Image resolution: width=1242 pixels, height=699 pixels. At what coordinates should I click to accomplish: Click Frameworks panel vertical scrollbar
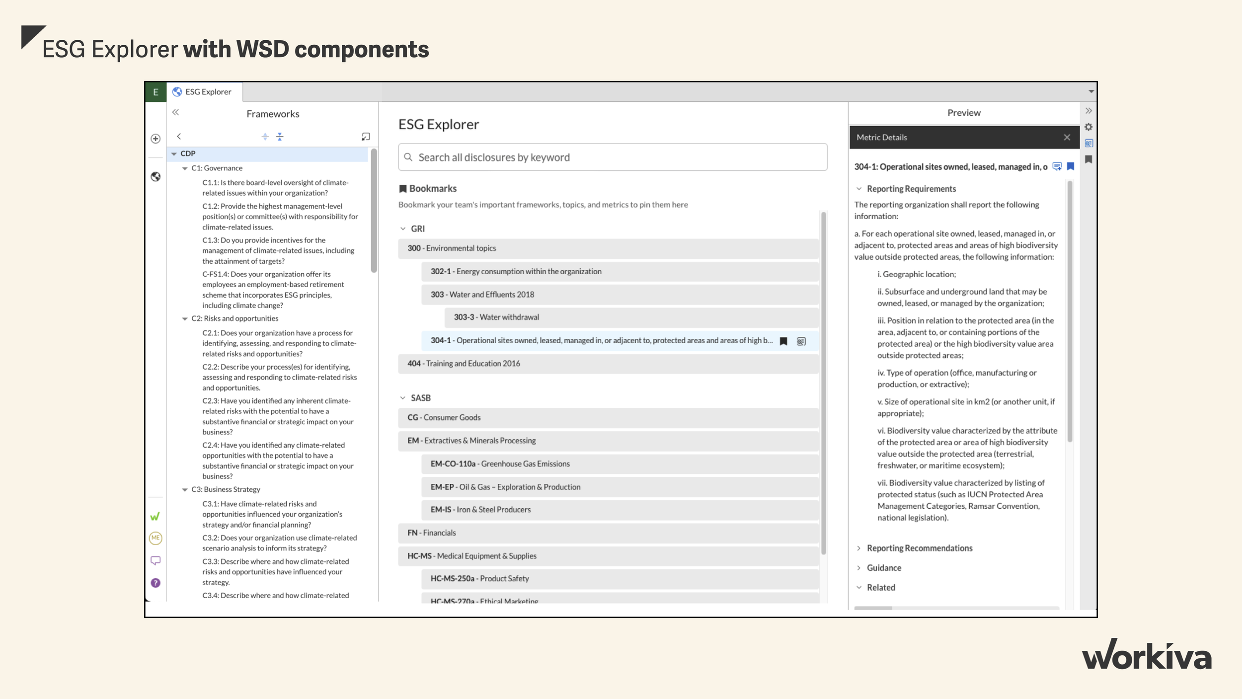pos(374,211)
